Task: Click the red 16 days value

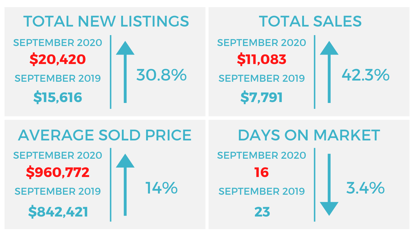Action: (262, 172)
